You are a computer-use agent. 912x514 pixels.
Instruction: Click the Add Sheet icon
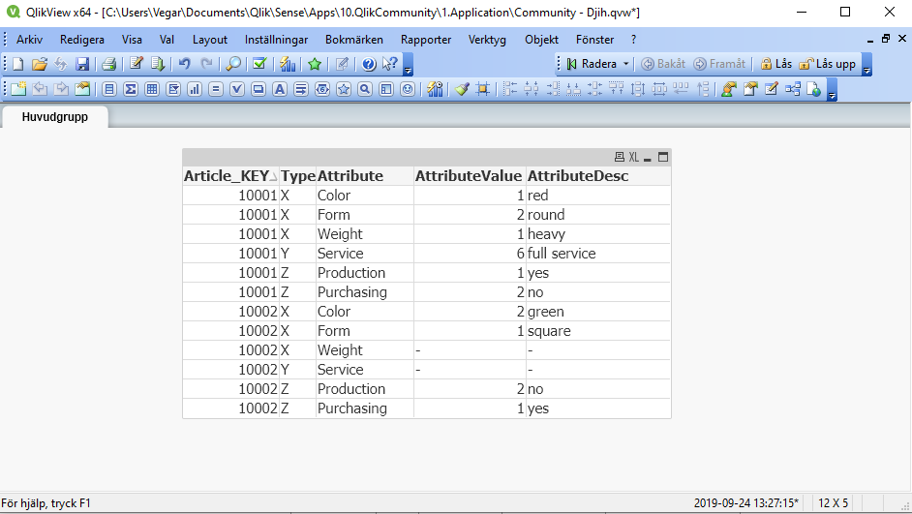click(18, 89)
